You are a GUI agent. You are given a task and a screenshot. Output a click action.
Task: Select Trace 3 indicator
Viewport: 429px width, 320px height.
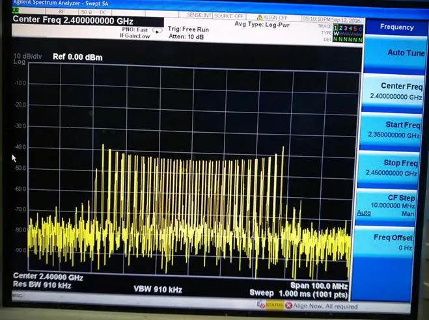[346, 28]
